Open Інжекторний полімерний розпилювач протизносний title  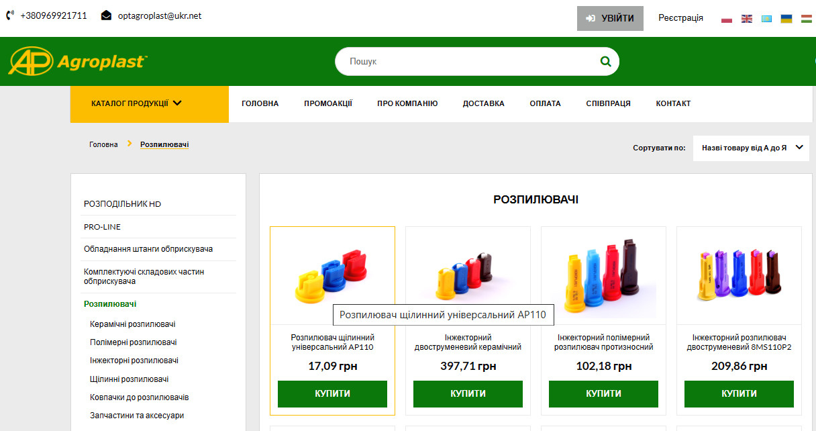pyautogui.click(x=604, y=342)
